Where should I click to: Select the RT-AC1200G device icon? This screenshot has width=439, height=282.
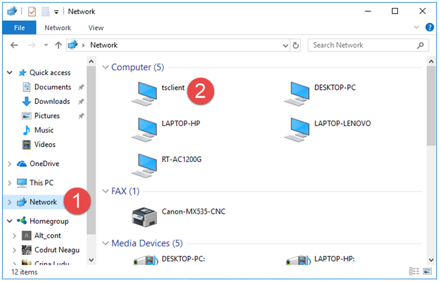144,165
